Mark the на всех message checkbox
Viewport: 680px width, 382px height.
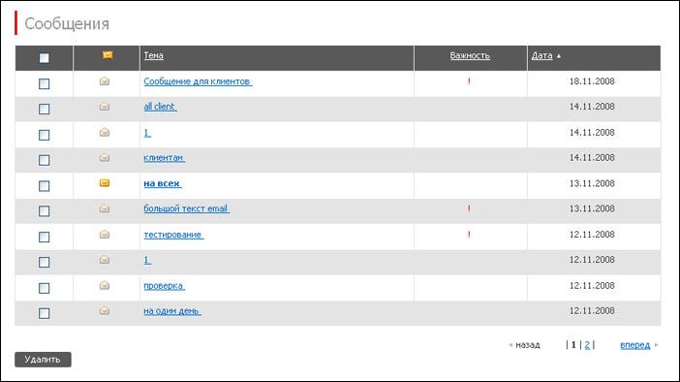click(45, 186)
